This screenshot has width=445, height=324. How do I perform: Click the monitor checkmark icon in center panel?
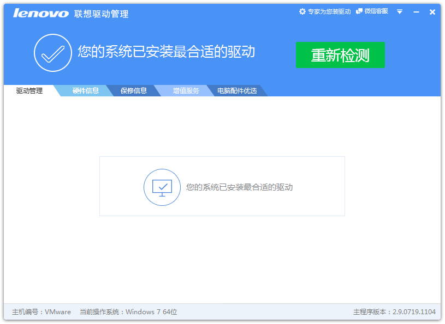pyautogui.click(x=162, y=187)
